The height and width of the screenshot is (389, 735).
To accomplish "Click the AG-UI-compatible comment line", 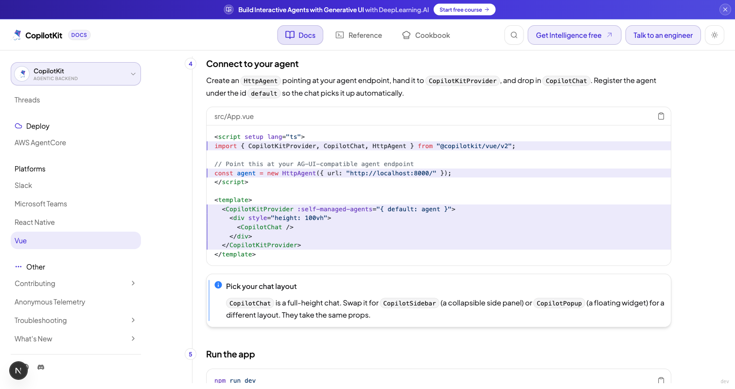I will point(314,164).
